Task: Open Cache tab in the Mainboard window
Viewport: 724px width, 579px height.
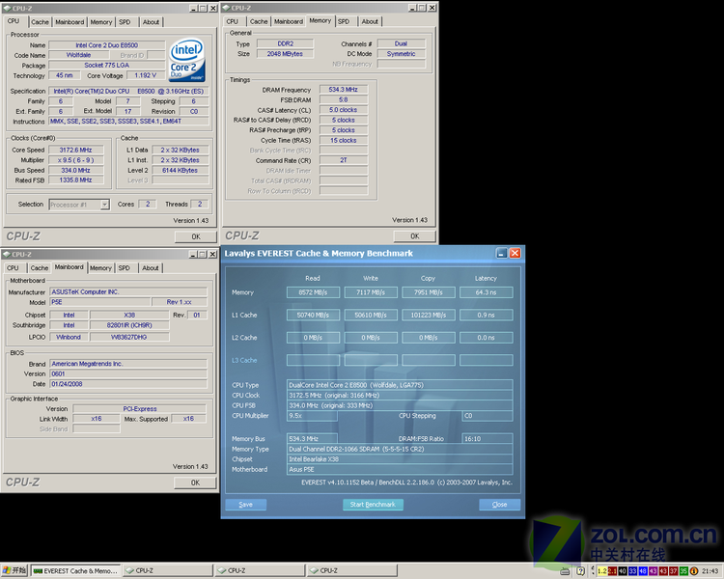Action: pos(40,268)
